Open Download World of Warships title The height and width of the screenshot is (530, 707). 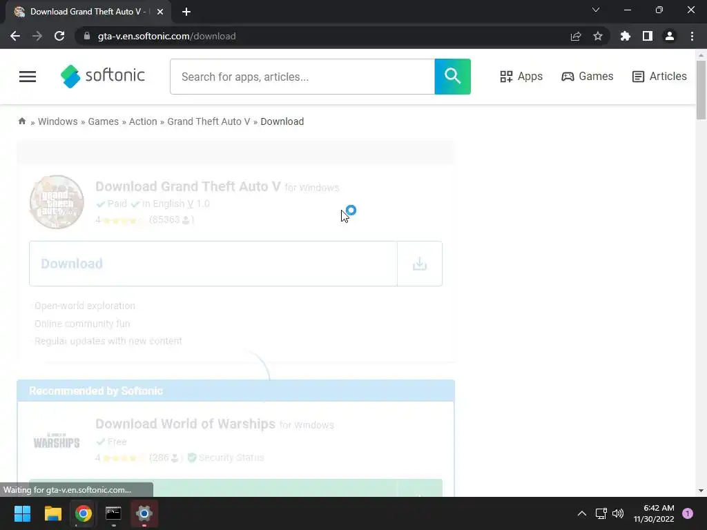coord(185,424)
